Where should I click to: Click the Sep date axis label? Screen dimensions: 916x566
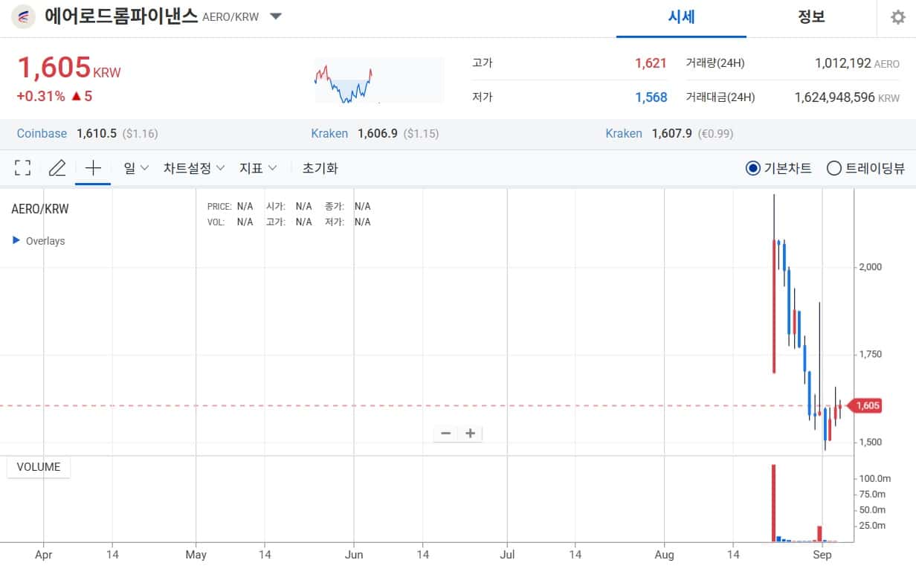[822, 554]
